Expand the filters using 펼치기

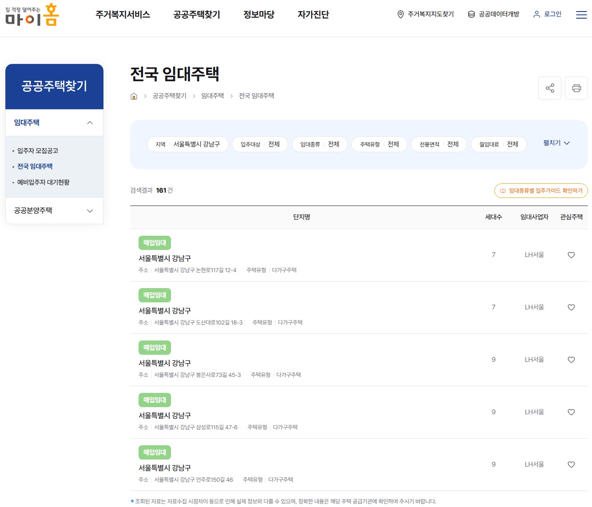(x=556, y=143)
